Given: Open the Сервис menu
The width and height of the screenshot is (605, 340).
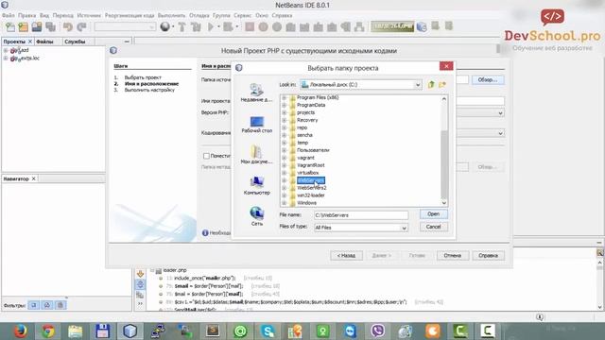Looking at the screenshot, I should [242, 15].
